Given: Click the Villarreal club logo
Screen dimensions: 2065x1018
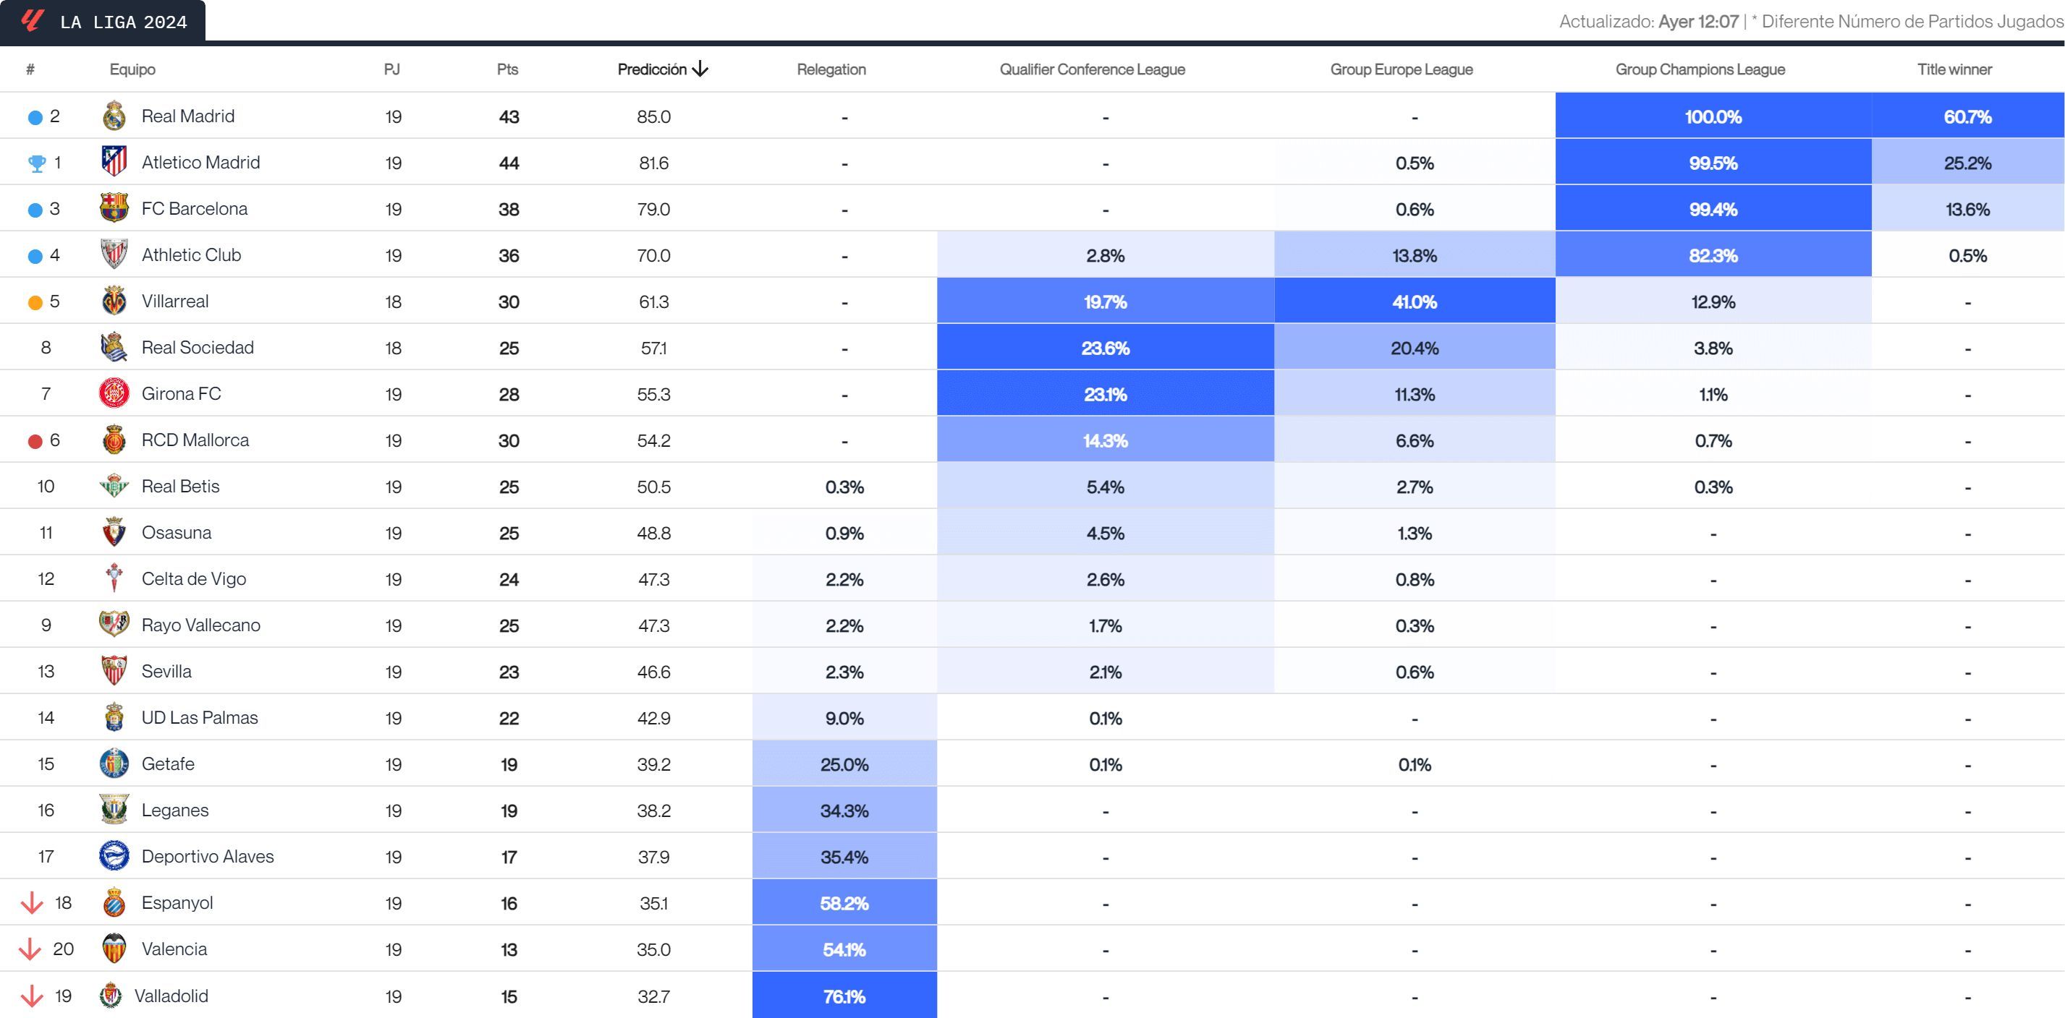Looking at the screenshot, I should pos(113,301).
